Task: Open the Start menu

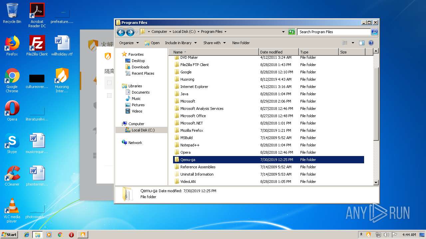Action: pyautogui.click(x=9, y=234)
